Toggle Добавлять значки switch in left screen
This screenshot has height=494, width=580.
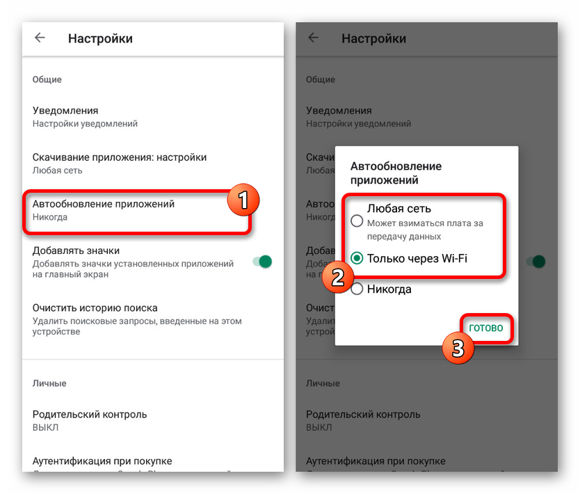click(262, 262)
